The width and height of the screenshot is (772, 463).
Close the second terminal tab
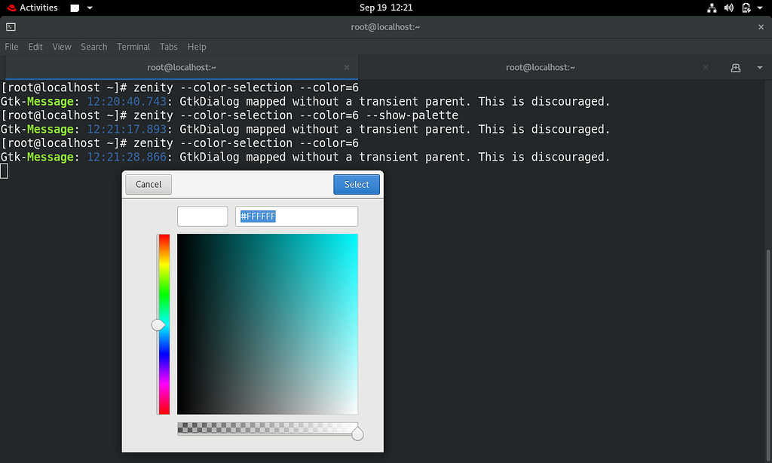click(706, 67)
